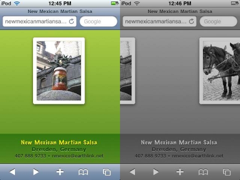Tap the Wi-Fi icon in right status bar
Image resolution: width=240 pixels, height=180 pixels.
tap(137, 3)
